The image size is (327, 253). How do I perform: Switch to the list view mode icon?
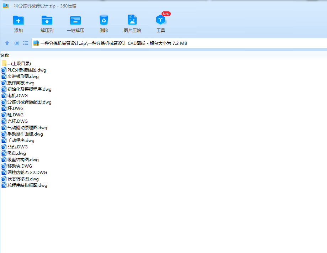point(26,43)
